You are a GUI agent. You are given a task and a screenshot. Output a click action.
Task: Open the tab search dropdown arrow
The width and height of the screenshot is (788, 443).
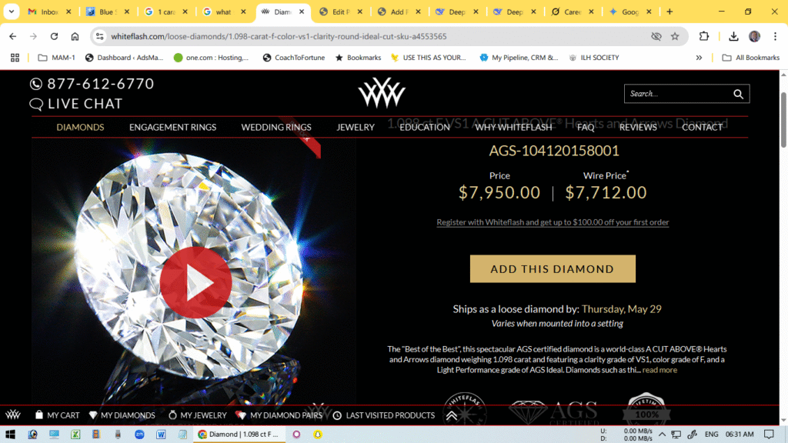click(11, 11)
